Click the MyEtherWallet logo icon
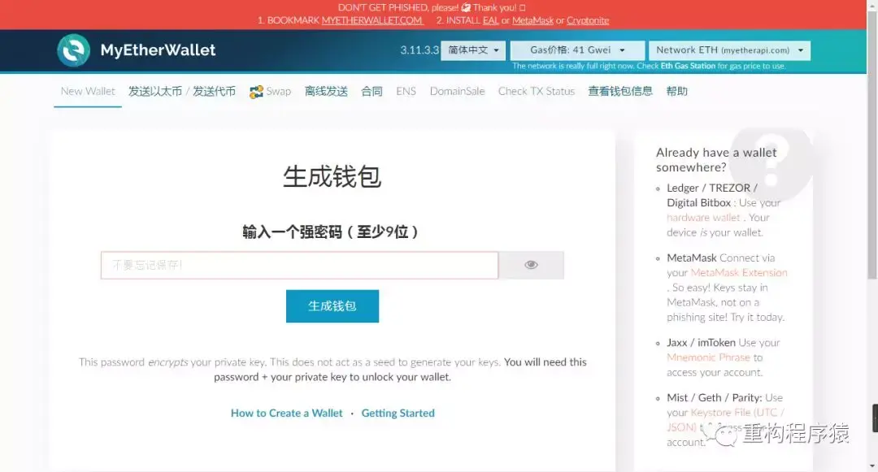This screenshot has width=878, height=472. [73, 50]
